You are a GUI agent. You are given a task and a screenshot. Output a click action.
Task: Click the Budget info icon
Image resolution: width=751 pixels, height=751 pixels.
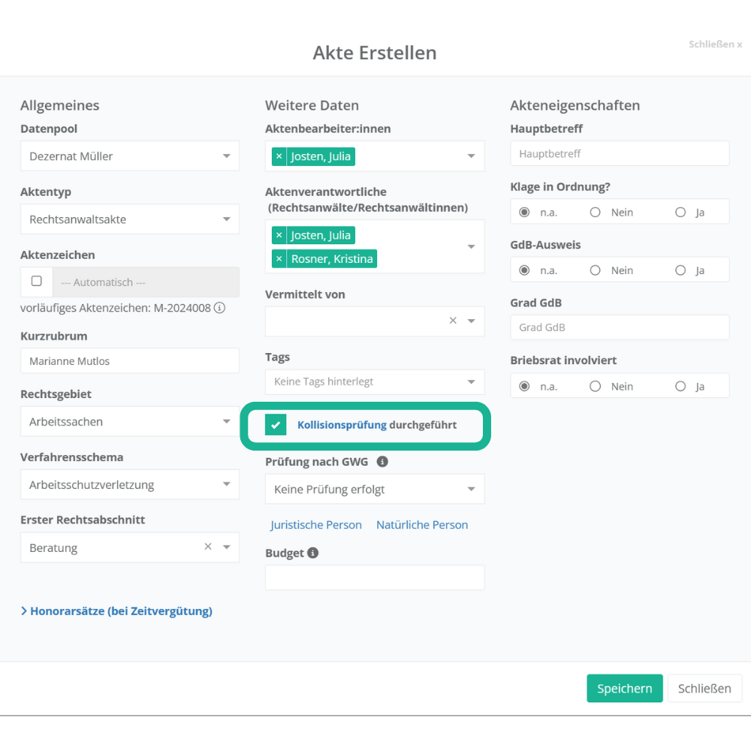coord(313,553)
